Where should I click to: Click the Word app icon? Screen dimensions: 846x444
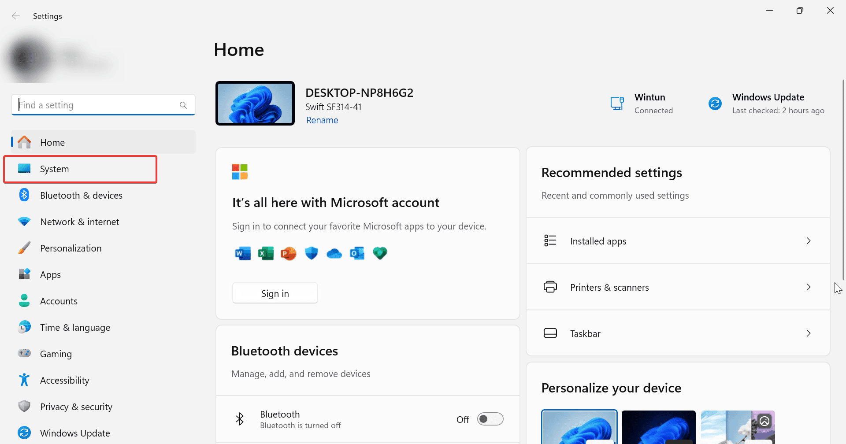coord(243,253)
